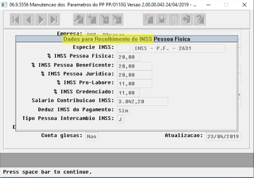Click the Tipo Pessoa Intercambio INSS label
Image resolution: width=254 pixels, height=178 pixels.
(x=68, y=118)
